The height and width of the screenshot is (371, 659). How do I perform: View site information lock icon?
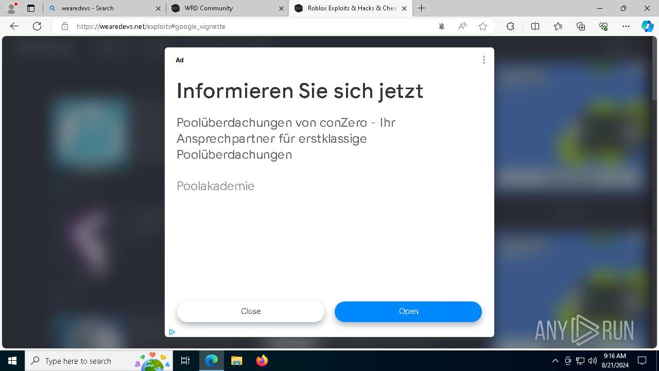(65, 26)
